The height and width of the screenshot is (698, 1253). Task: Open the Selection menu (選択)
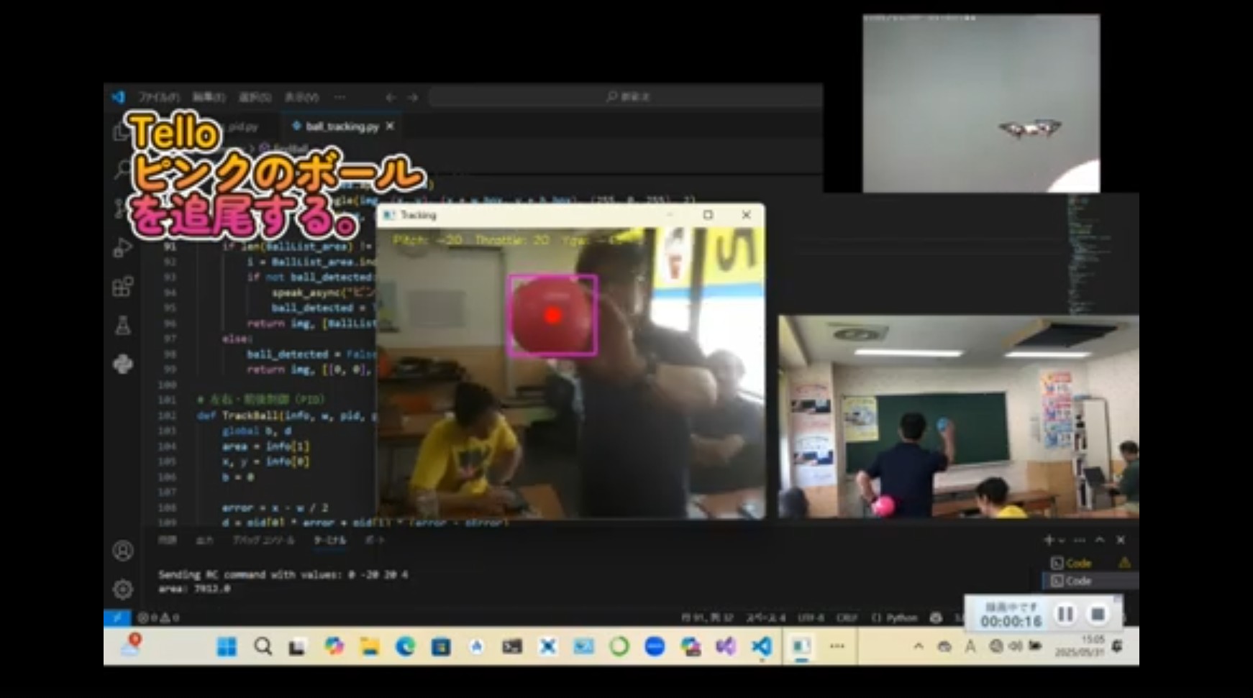(x=255, y=97)
